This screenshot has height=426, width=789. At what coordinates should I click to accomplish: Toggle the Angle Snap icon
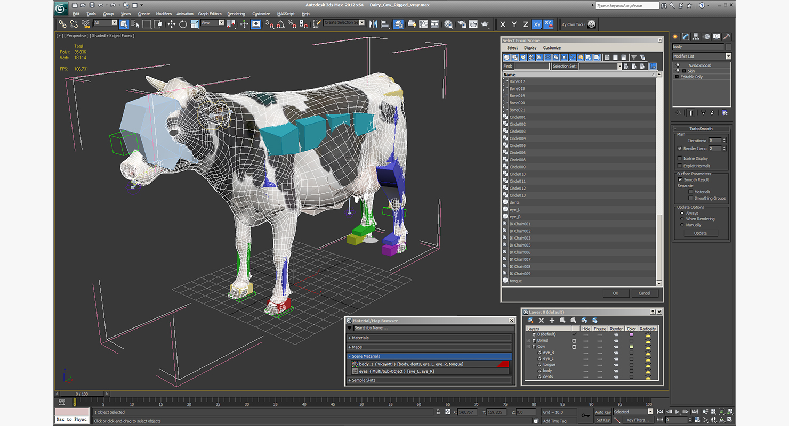coord(280,24)
